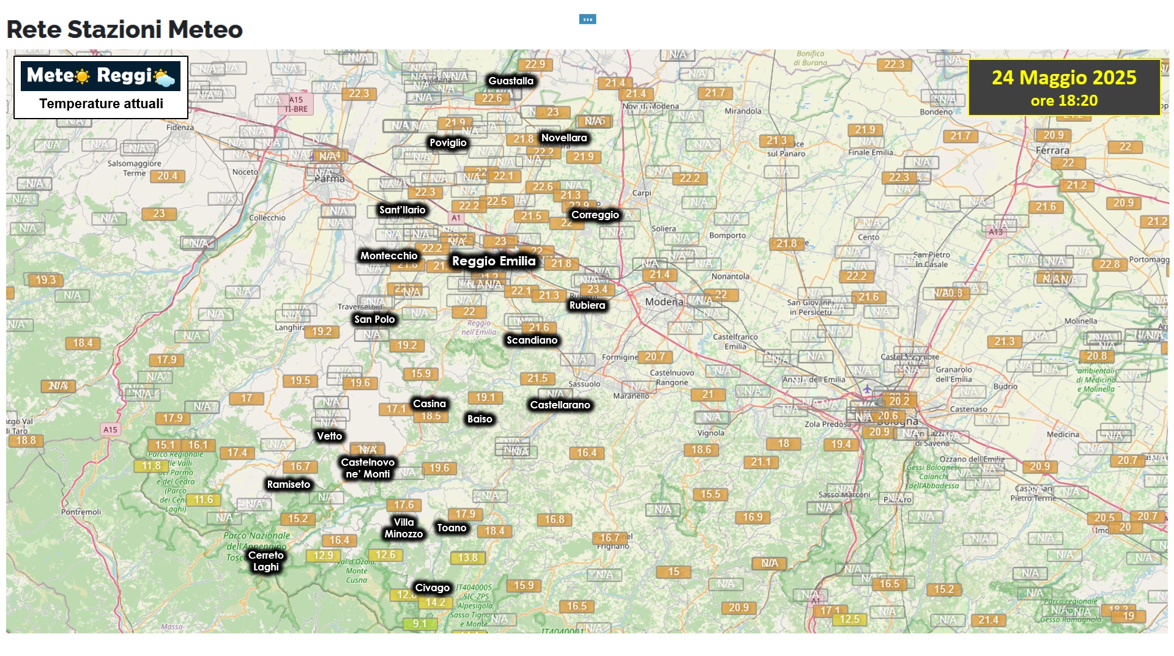Image resolution: width=1174 pixels, height=656 pixels.
Task: Click the Guastalla location label
Action: click(511, 81)
